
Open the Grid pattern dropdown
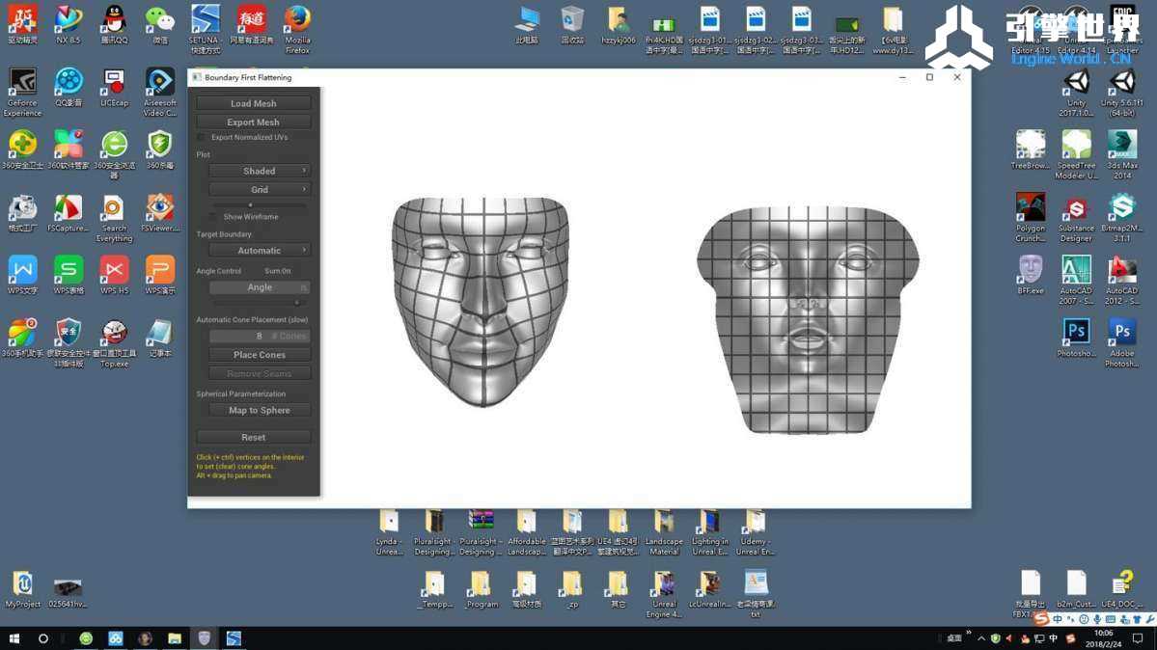coord(259,190)
